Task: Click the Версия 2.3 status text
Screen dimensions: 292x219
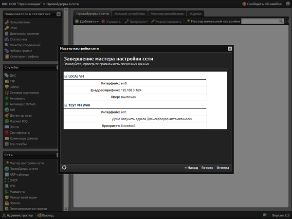Action: click(x=281, y=215)
